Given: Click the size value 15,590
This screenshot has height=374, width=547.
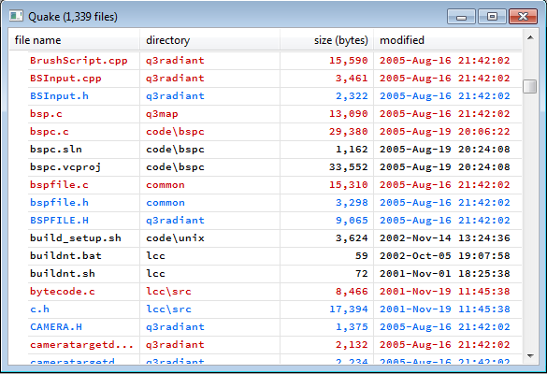Looking at the screenshot, I should point(348,61).
